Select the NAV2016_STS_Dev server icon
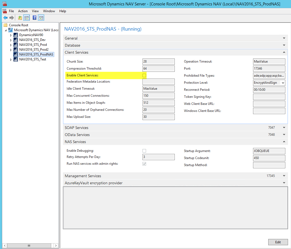 click(15, 40)
